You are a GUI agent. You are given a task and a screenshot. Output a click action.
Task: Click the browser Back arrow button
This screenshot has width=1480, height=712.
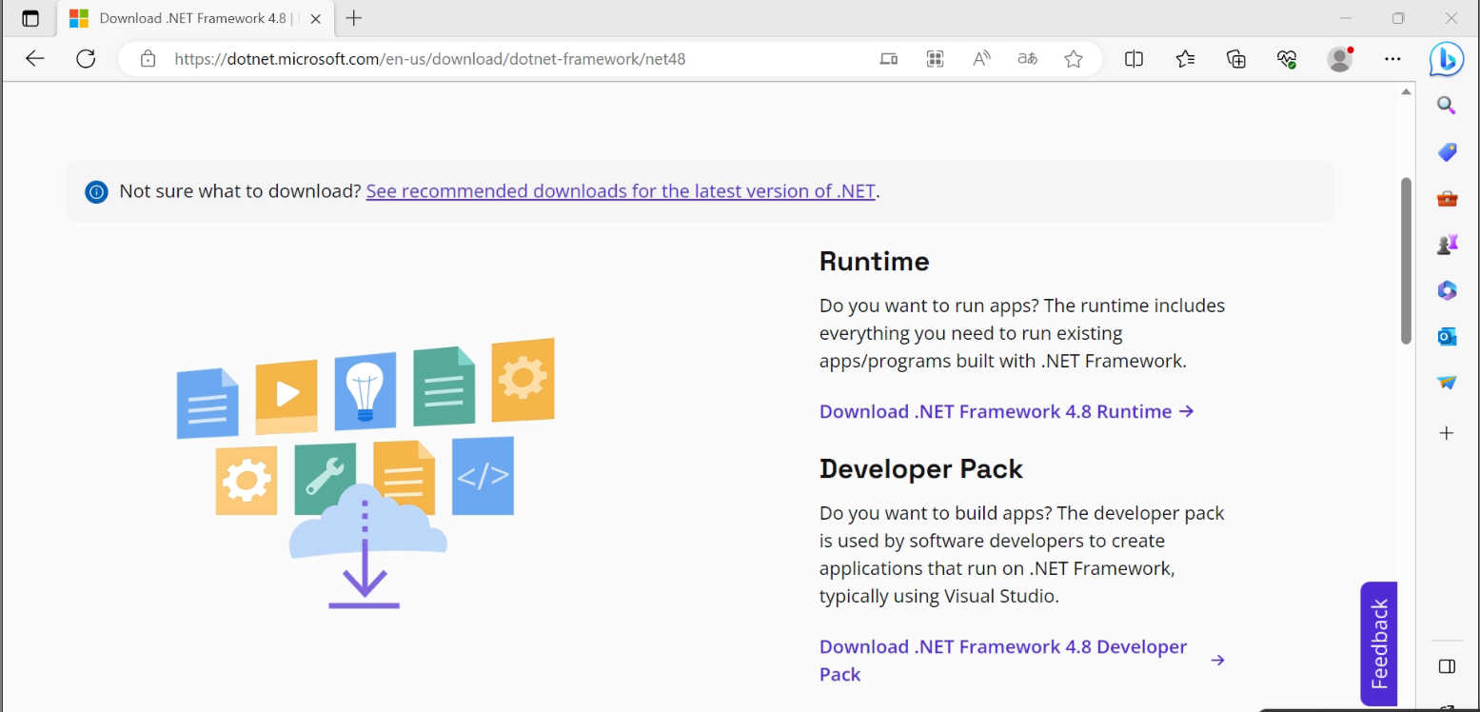tap(35, 59)
